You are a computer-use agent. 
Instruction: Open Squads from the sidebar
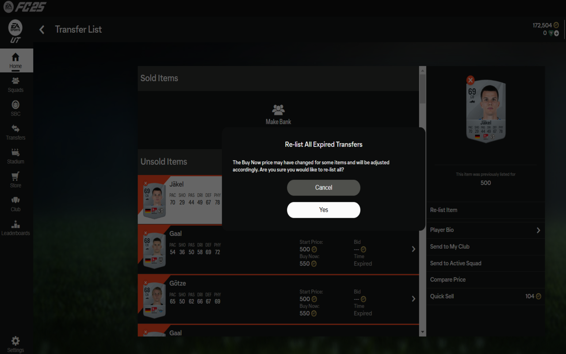[x=16, y=85]
